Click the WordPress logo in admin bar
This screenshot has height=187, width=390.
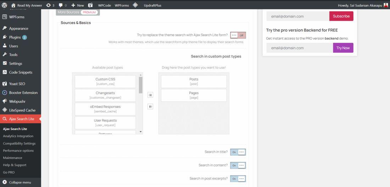(x=4, y=5)
